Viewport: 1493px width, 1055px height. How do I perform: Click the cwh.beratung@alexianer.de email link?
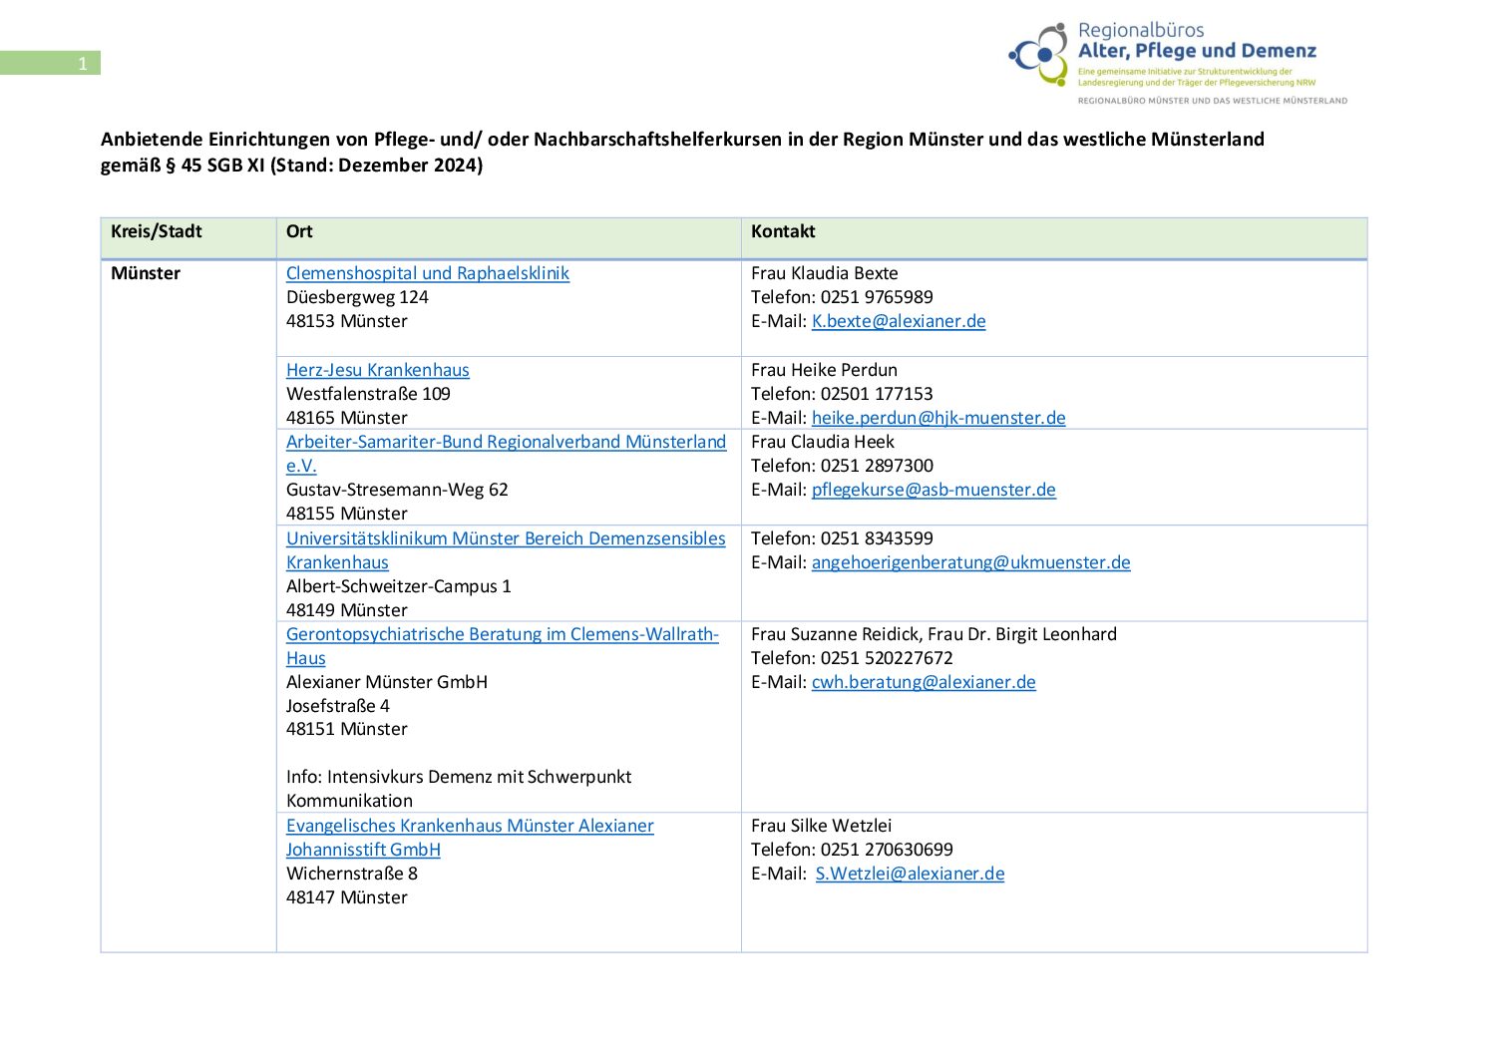pyautogui.click(x=923, y=682)
